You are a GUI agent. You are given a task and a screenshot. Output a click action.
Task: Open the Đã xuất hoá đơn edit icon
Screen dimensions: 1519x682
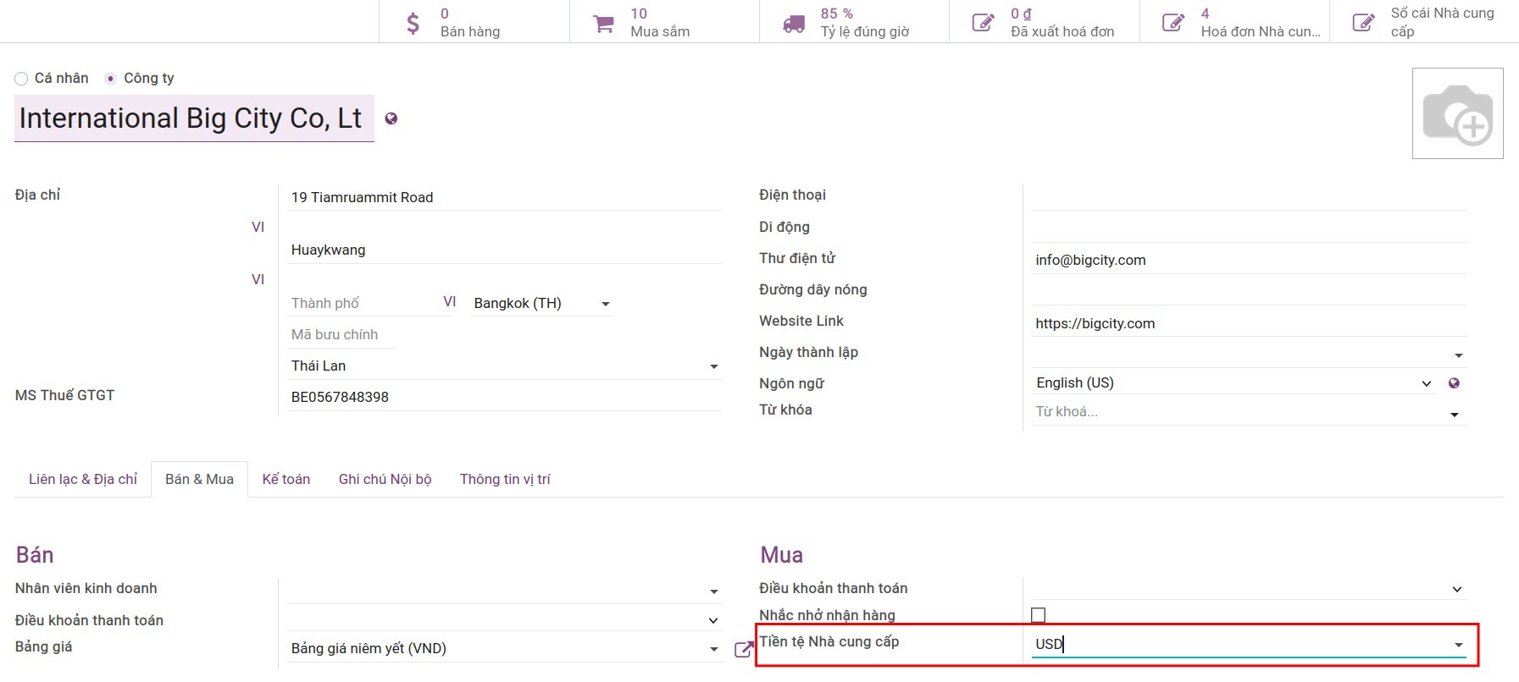[983, 23]
